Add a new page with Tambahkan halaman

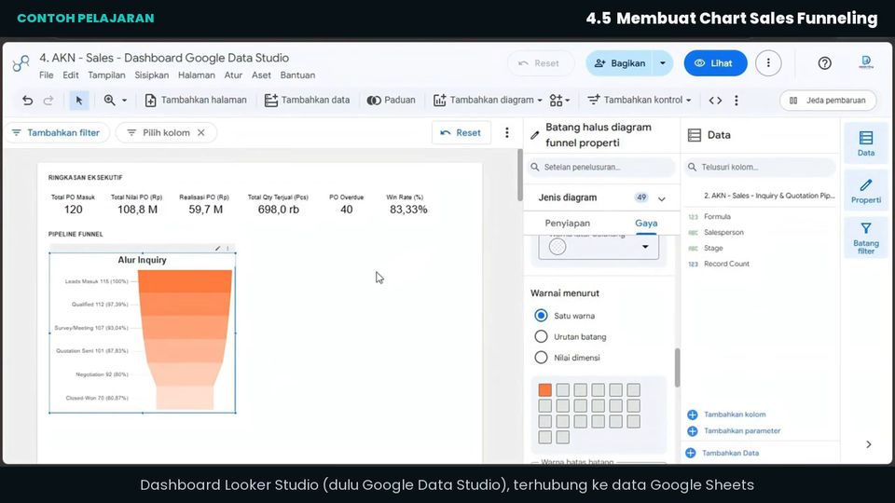[196, 101]
